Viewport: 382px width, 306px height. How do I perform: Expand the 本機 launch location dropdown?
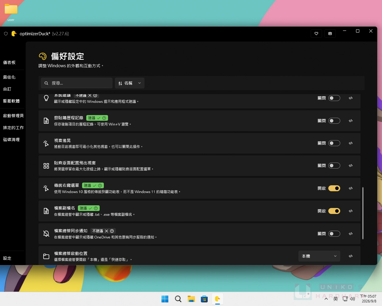[319, 256]
